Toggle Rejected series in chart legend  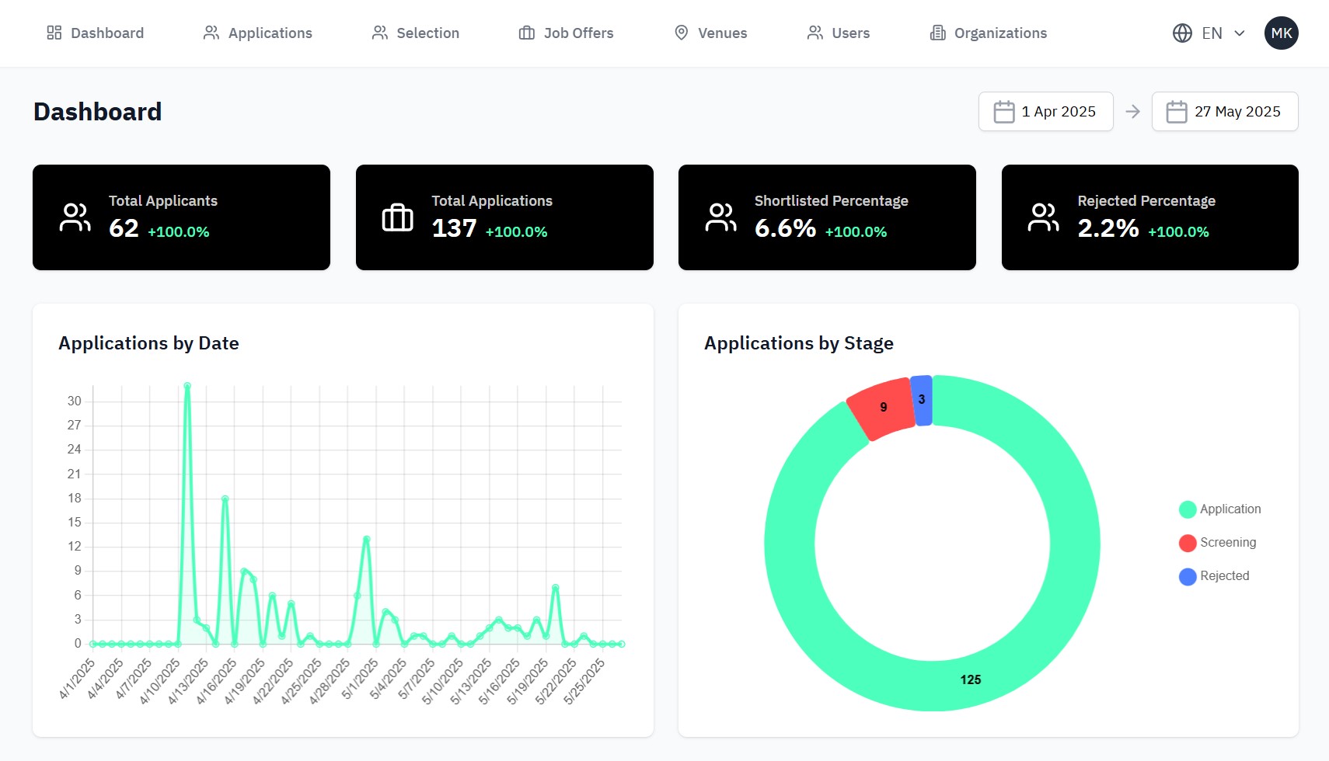[1214, 576]
